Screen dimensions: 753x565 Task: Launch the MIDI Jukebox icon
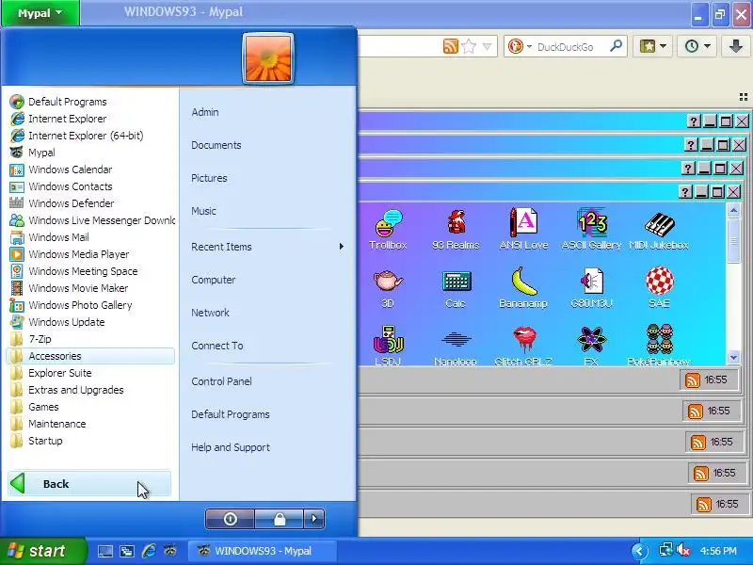click(659, 230)
